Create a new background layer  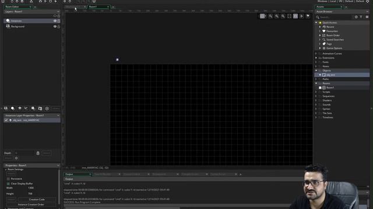tap(6, 109)
